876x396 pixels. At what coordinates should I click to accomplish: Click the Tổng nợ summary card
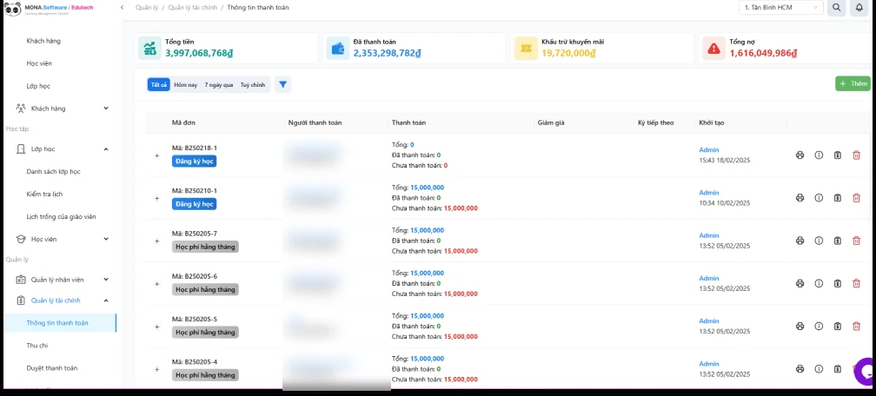tap(786, 48)
